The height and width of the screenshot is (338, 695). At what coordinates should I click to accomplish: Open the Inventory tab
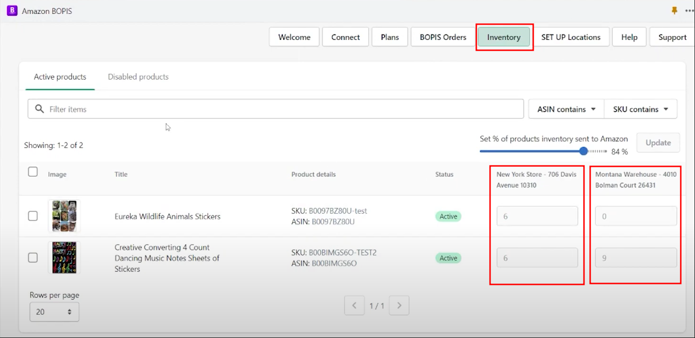(x=504, y=37)
